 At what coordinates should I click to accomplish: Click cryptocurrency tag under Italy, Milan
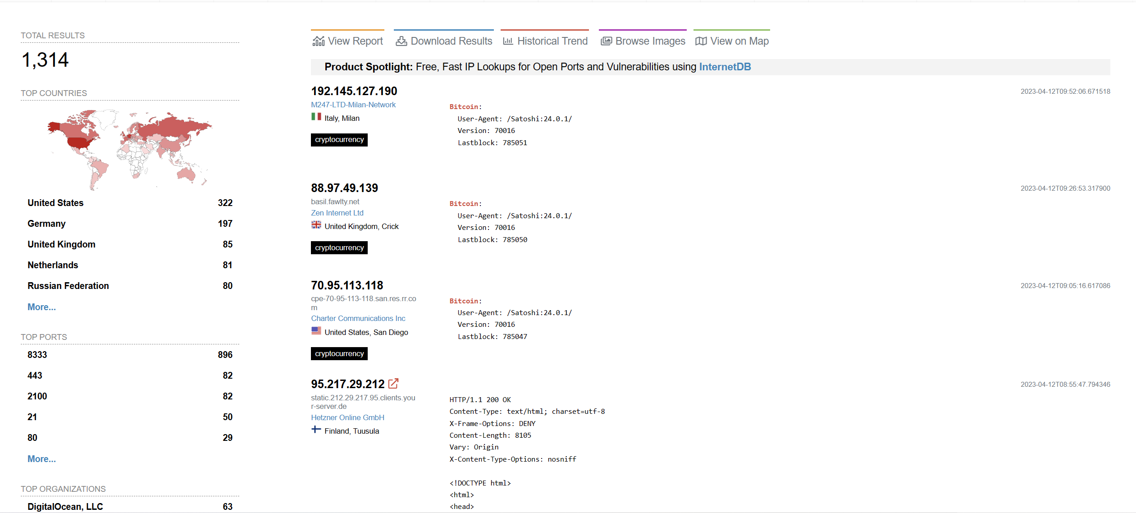click(x=339, y=140)
